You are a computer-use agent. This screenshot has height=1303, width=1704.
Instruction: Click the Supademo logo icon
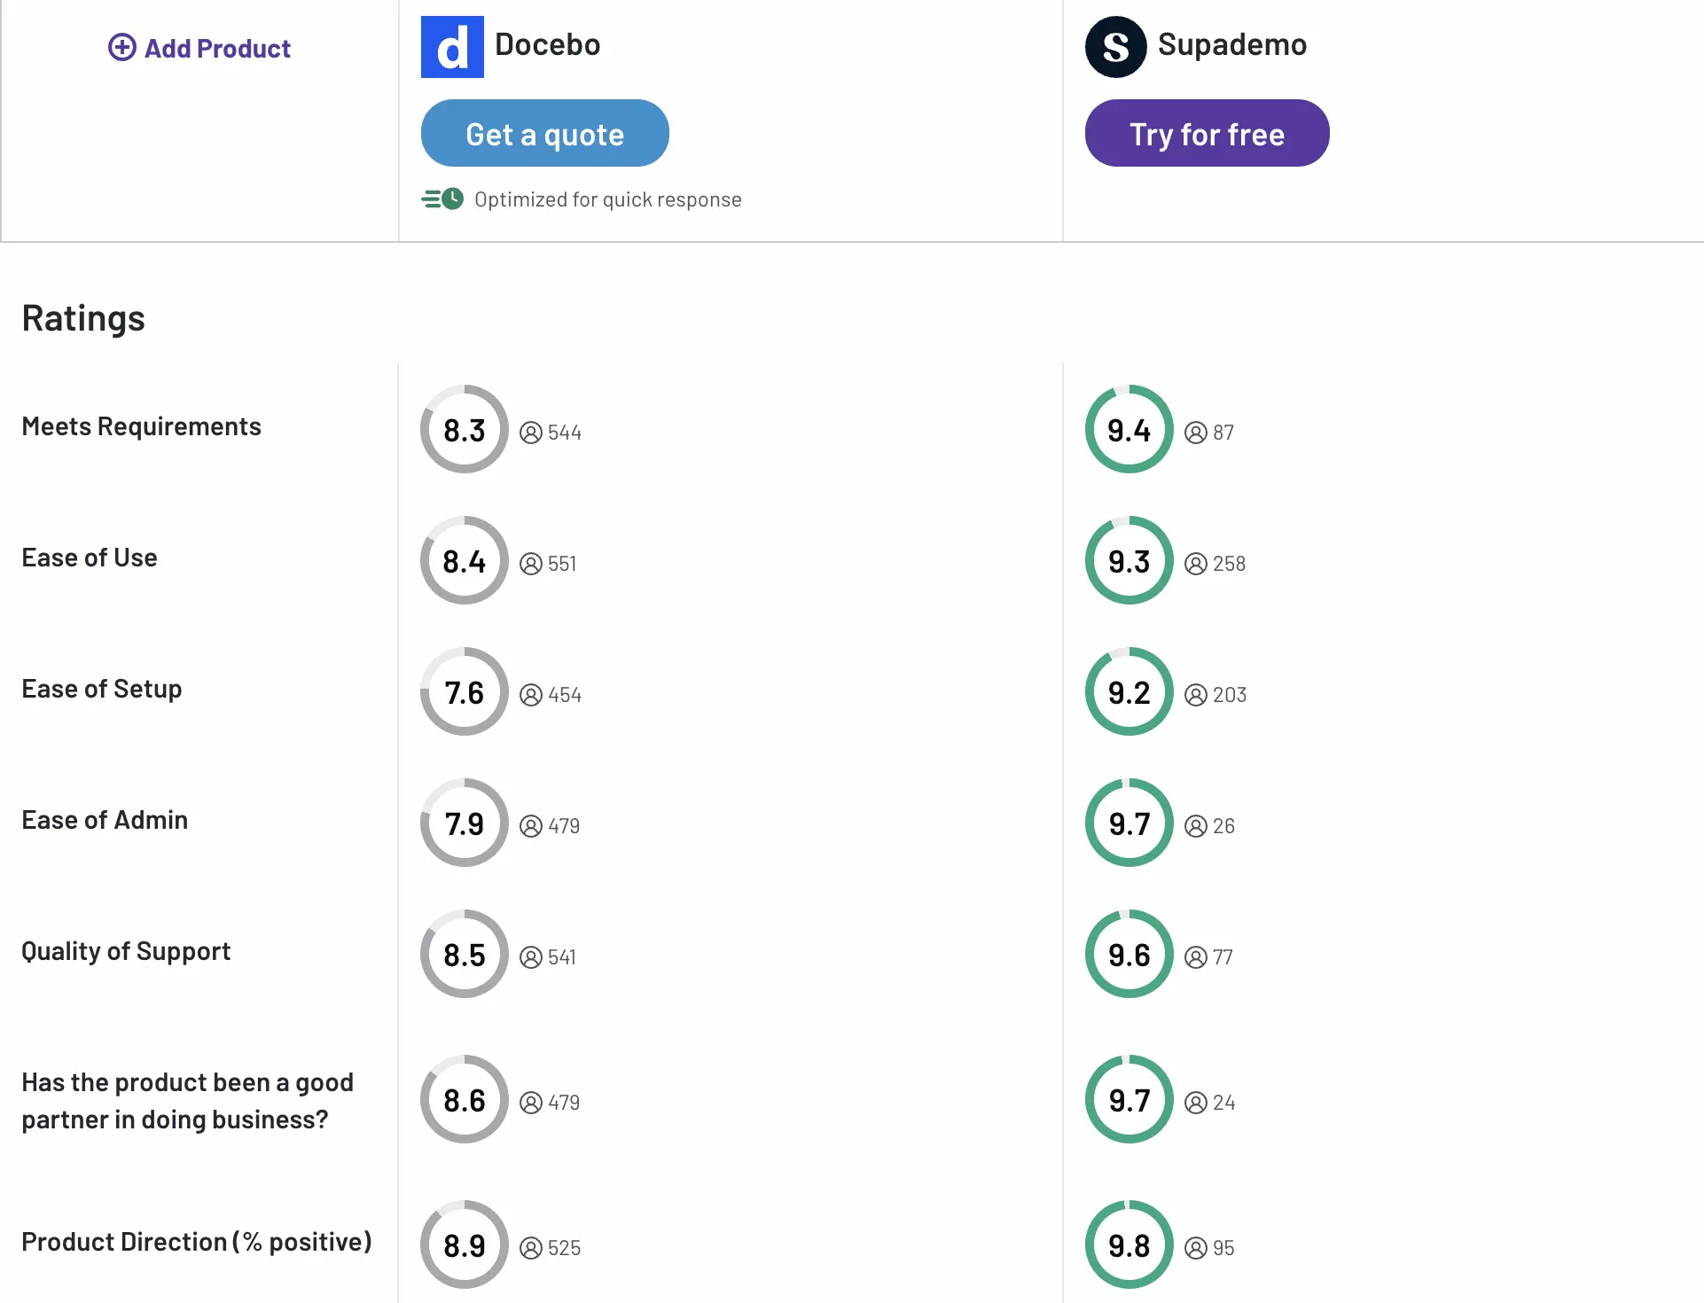coord(1114,46)
